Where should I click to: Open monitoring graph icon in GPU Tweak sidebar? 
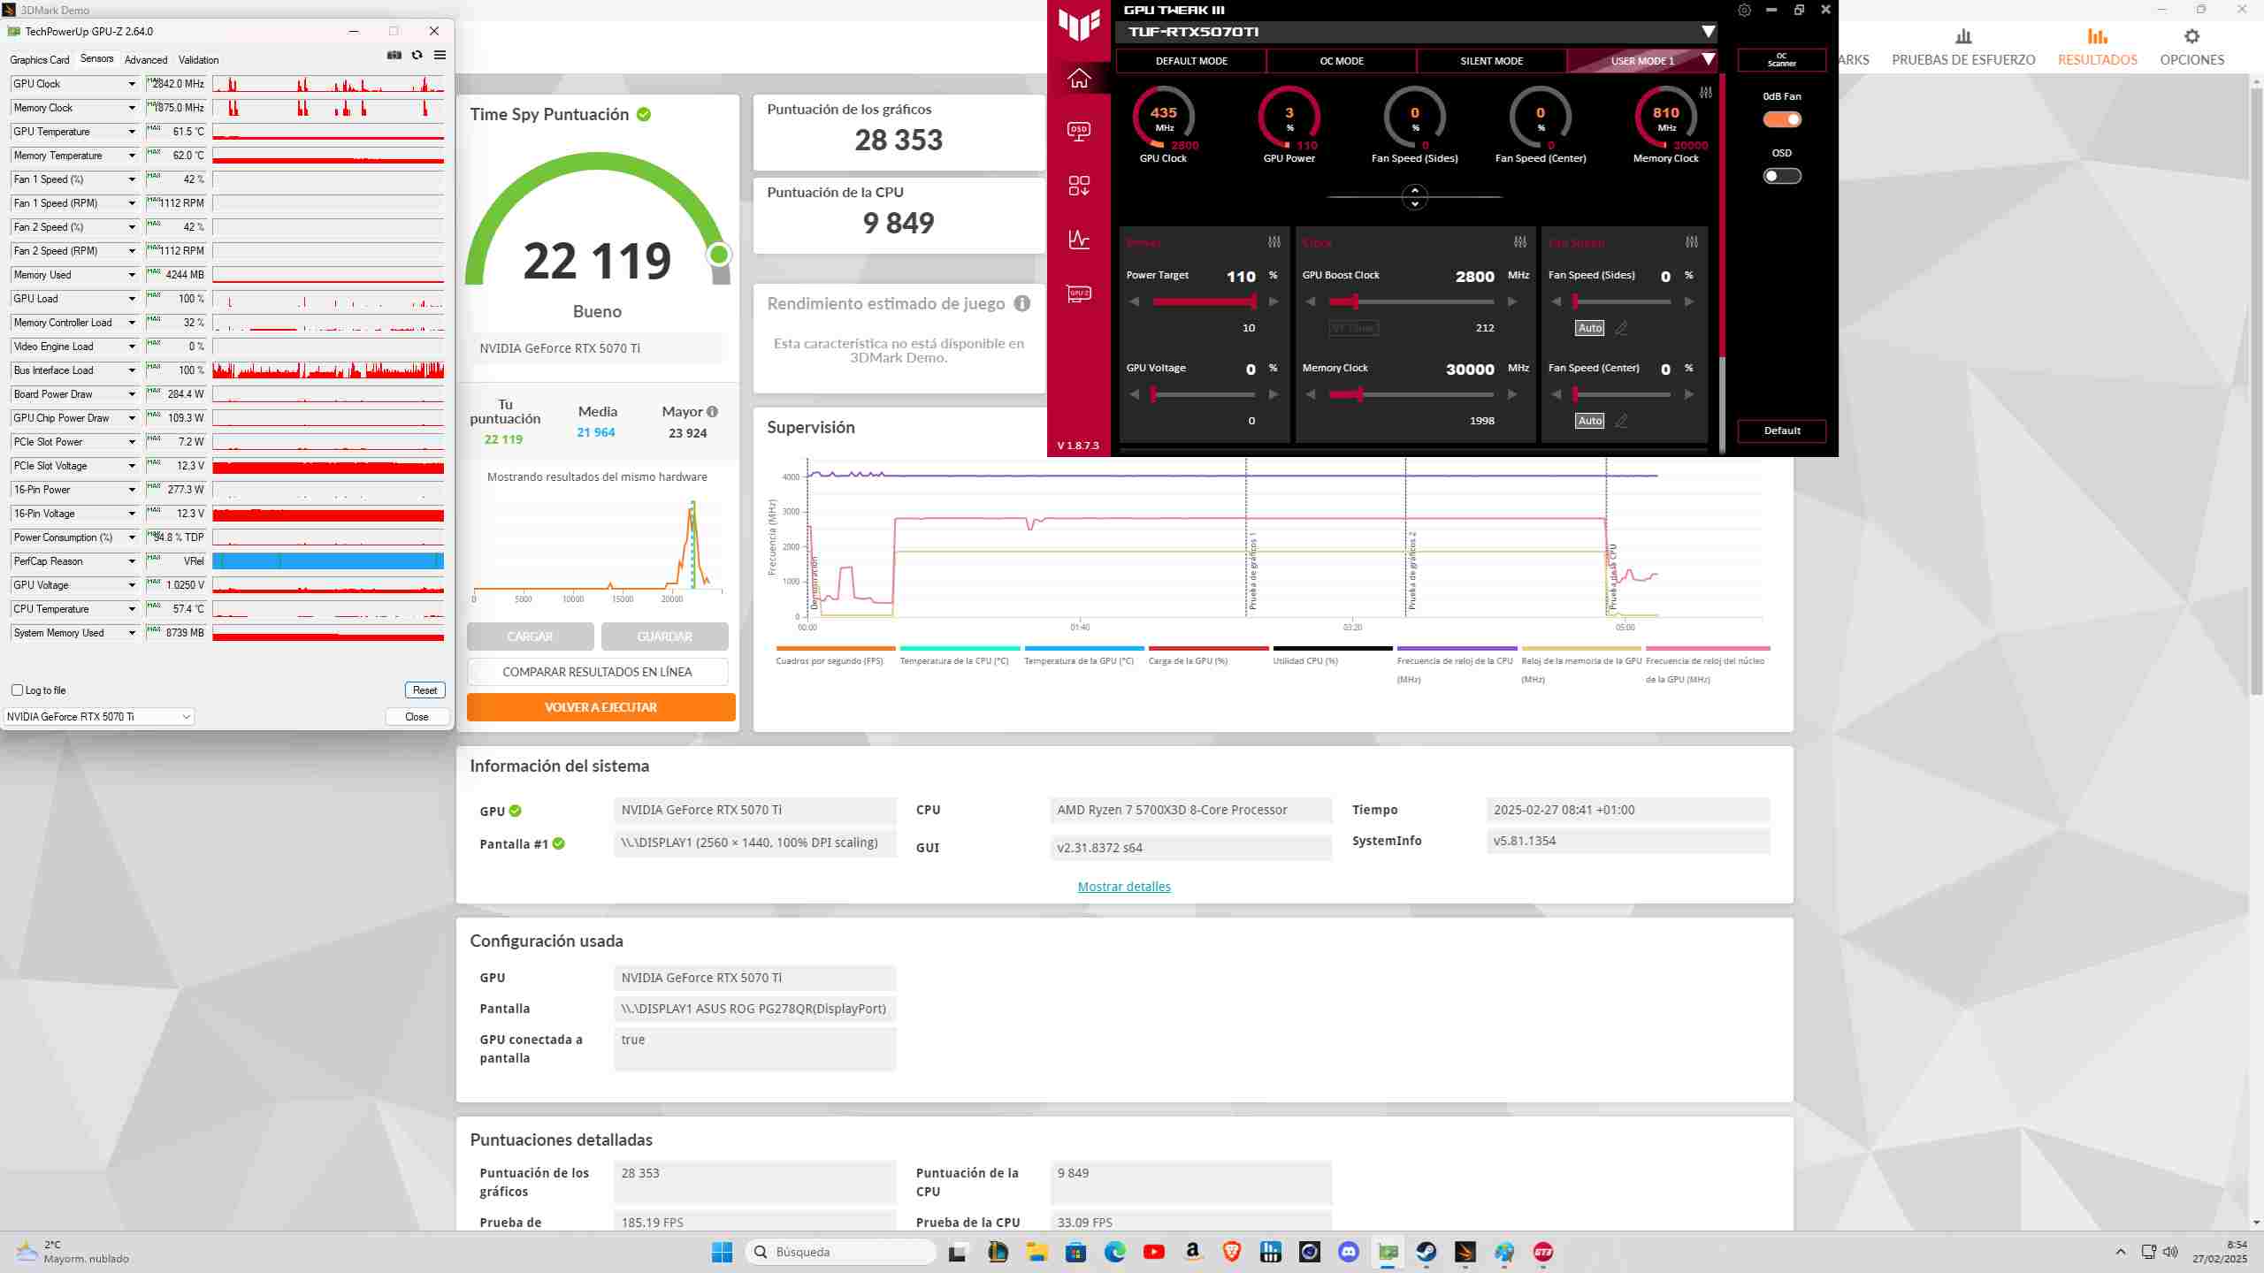[1079, 240]
